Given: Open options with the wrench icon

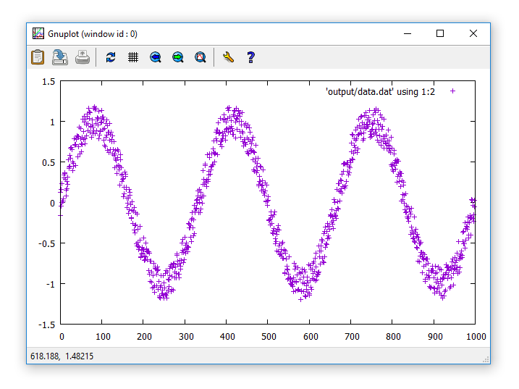Looking at the screenshot, I should point(228,57).
